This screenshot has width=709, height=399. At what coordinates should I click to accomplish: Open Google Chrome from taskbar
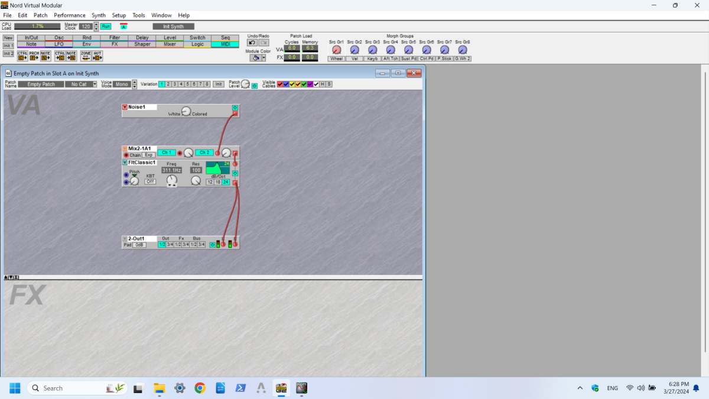pyautogui.click(x=200, y=388)
